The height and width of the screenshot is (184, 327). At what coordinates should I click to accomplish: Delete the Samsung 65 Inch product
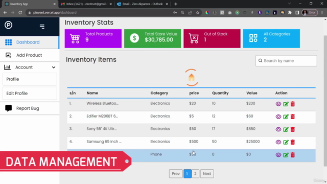click(x=293, y=142)
